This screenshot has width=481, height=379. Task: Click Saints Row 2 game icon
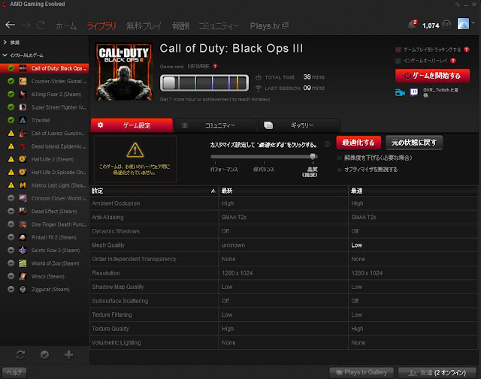coord(23,250)
